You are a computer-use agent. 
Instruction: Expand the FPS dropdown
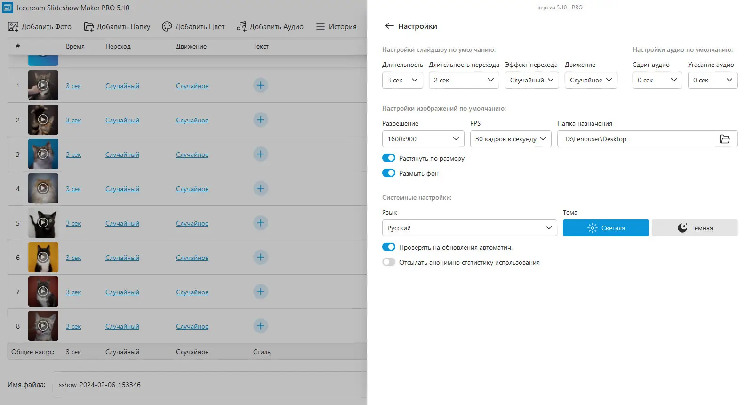pyautogui.click(x=510, y=139)
